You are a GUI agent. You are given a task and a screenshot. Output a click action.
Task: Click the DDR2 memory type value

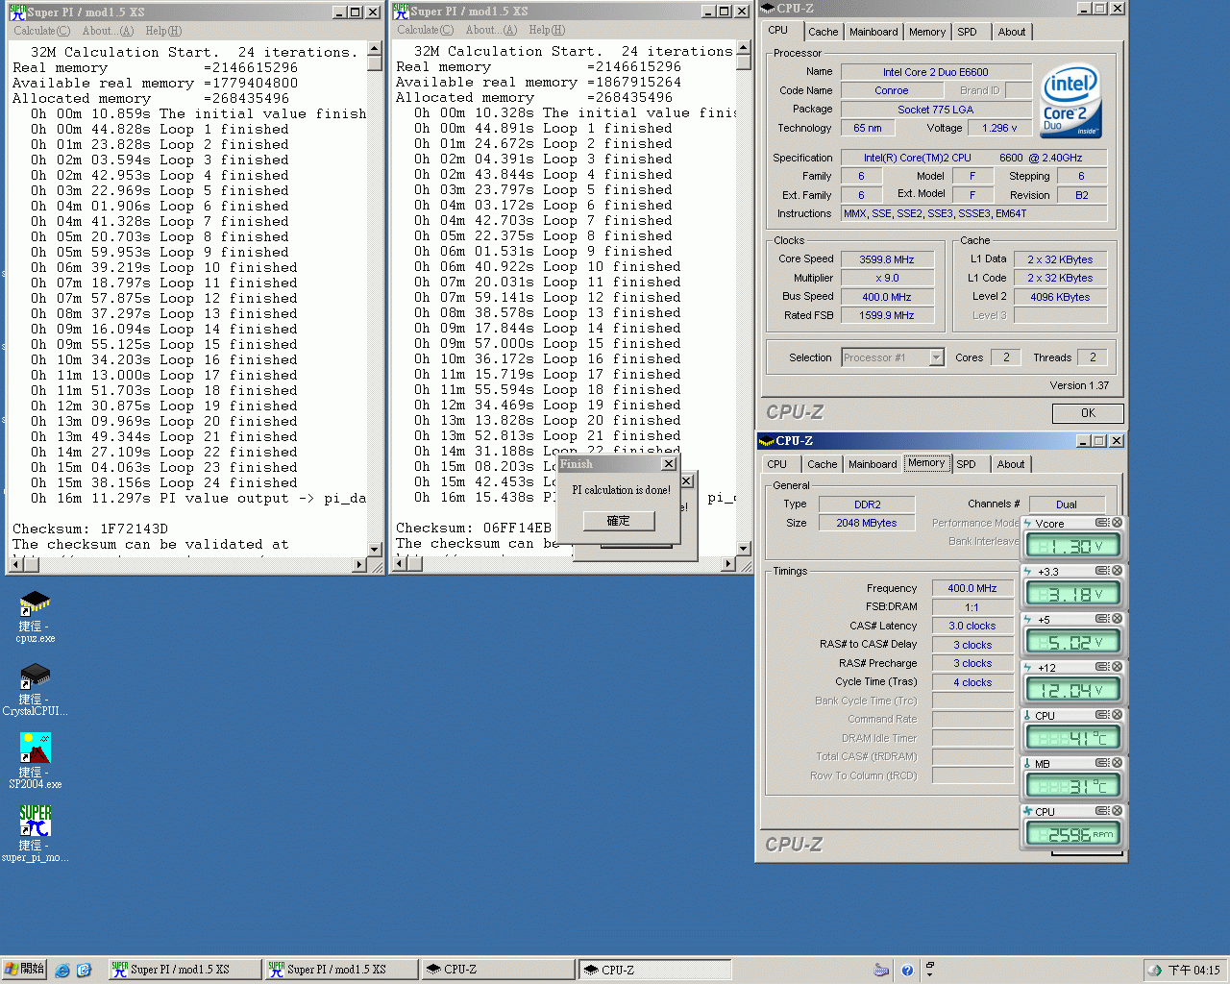tap(867, 504)
